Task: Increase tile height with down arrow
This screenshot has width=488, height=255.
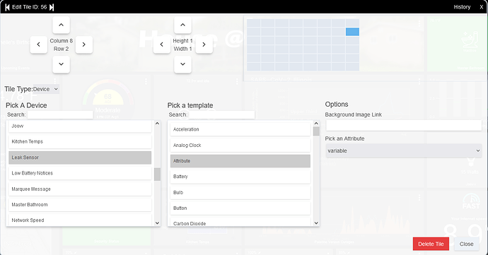Action: point(182,64)
